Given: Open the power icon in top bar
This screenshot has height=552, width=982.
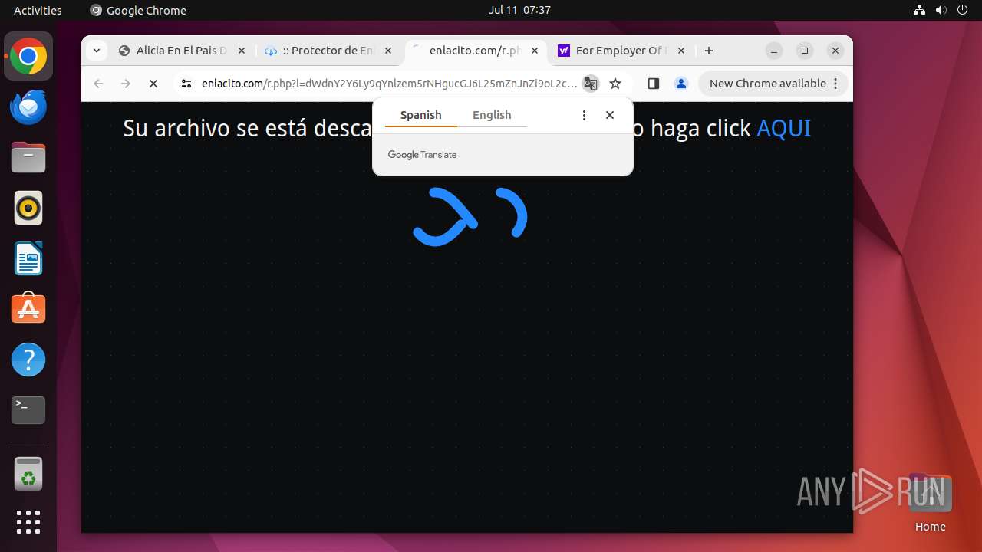Looking at the screenshot, I should click(x=963, y=10).
